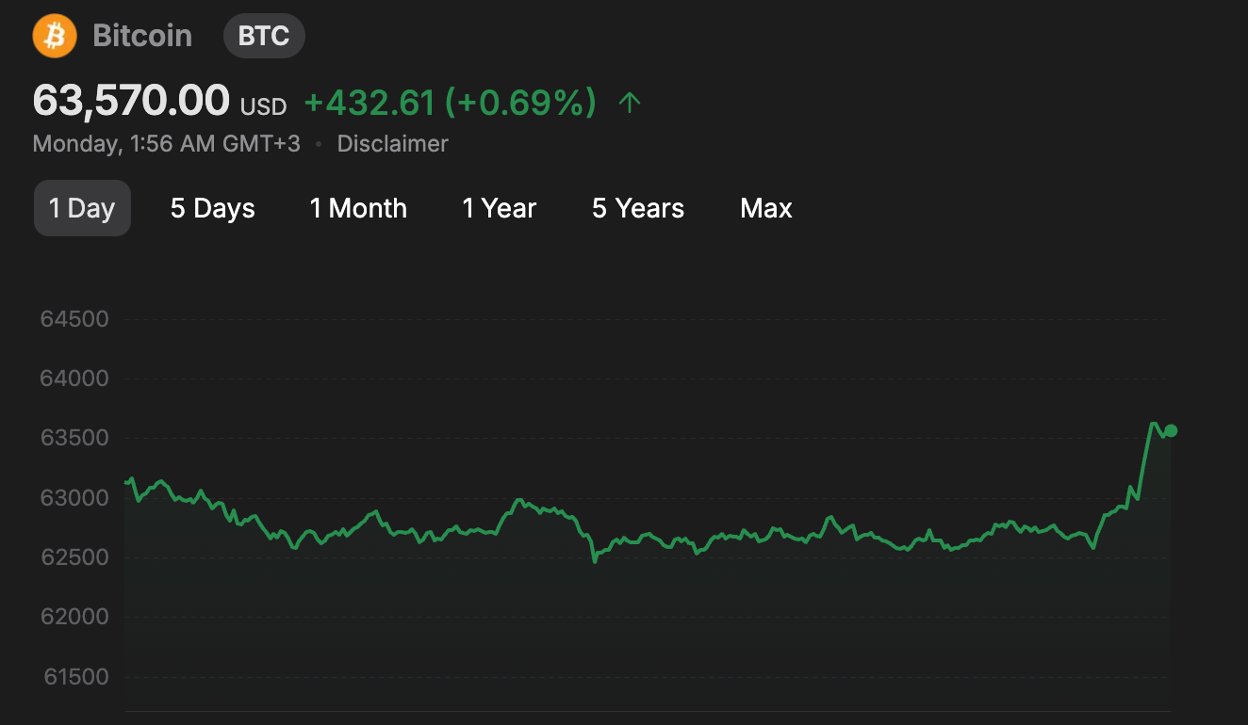Click the 64500 y-axis label
This screenshot has width=1248, height=725.
74,319
